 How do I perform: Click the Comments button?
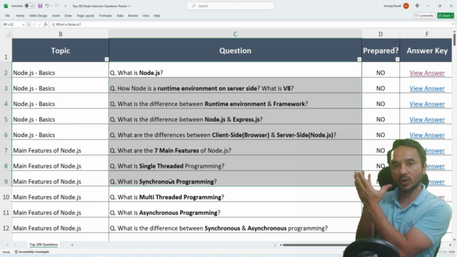[x=424, y=16]
